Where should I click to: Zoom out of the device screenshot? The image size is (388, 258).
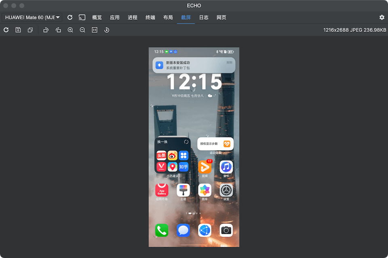[82, 30]
